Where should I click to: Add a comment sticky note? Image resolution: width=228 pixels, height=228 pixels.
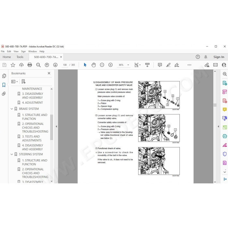tap(160, 65)
